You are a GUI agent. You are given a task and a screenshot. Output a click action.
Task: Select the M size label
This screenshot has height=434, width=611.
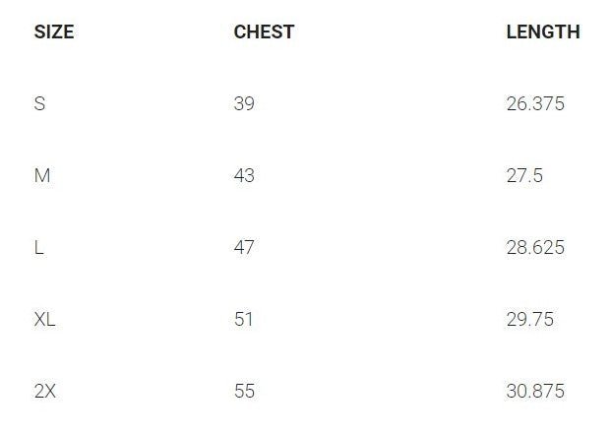(41, 175)
